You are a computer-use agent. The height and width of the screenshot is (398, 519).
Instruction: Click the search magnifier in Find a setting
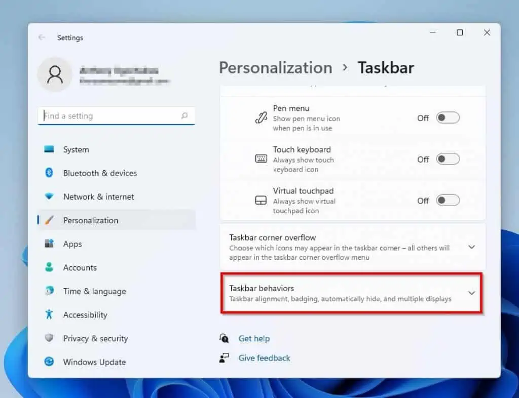click(184, 115)
